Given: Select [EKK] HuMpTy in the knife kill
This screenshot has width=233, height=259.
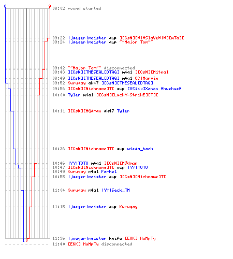Looking at the screenshot, I should pos(140,238).
